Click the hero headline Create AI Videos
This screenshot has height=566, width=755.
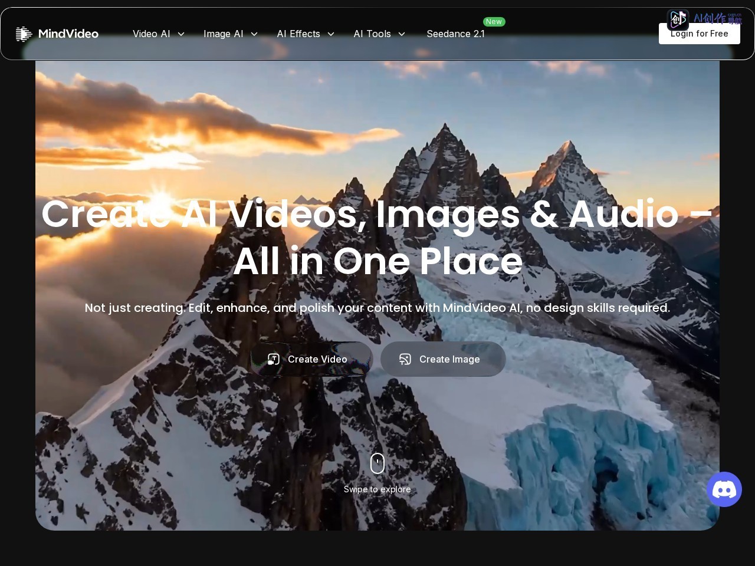(377, 237)
